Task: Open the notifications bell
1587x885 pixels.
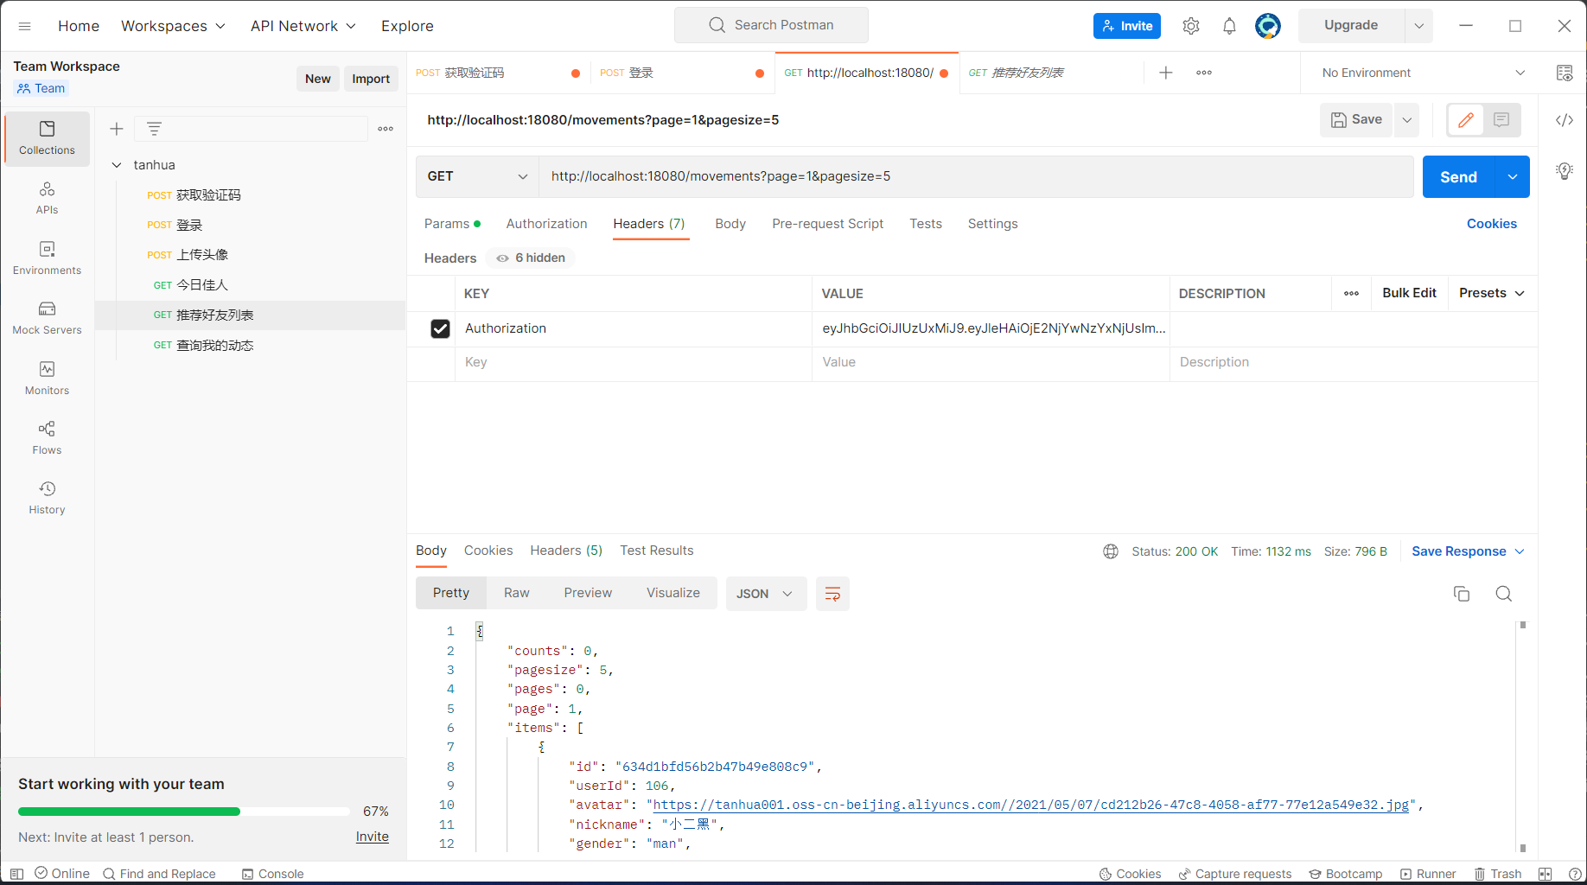Action: point(1229,26)
